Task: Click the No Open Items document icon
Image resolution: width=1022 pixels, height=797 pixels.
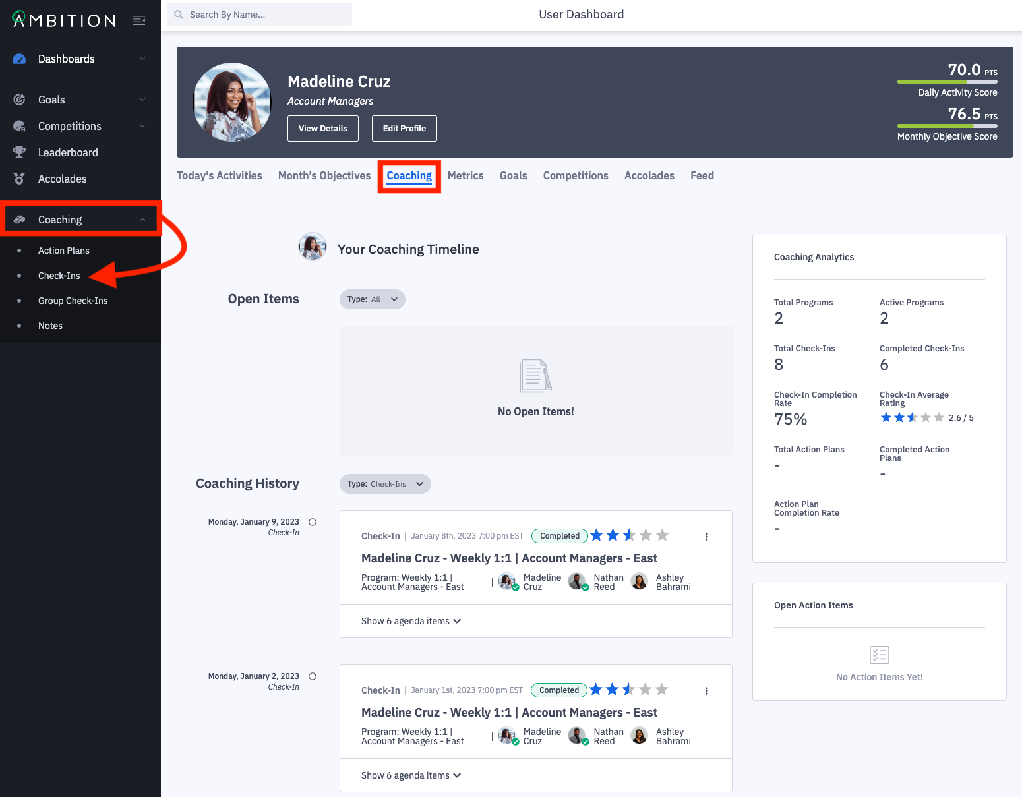Action: pyautogui.click(x=535, y=375)
